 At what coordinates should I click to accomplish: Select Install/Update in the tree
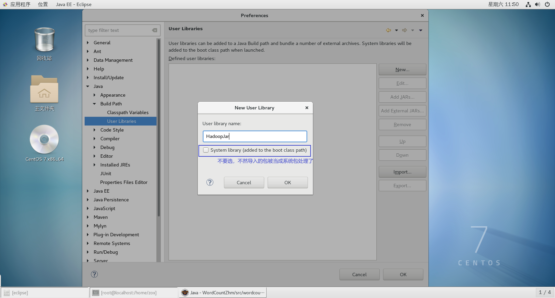(109, 78)
